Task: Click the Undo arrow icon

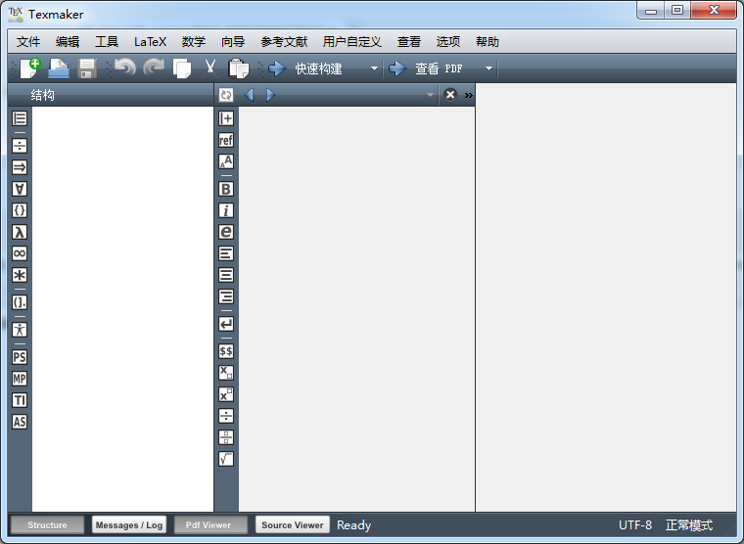Action: pyautogui.click(x=124, y=68)
